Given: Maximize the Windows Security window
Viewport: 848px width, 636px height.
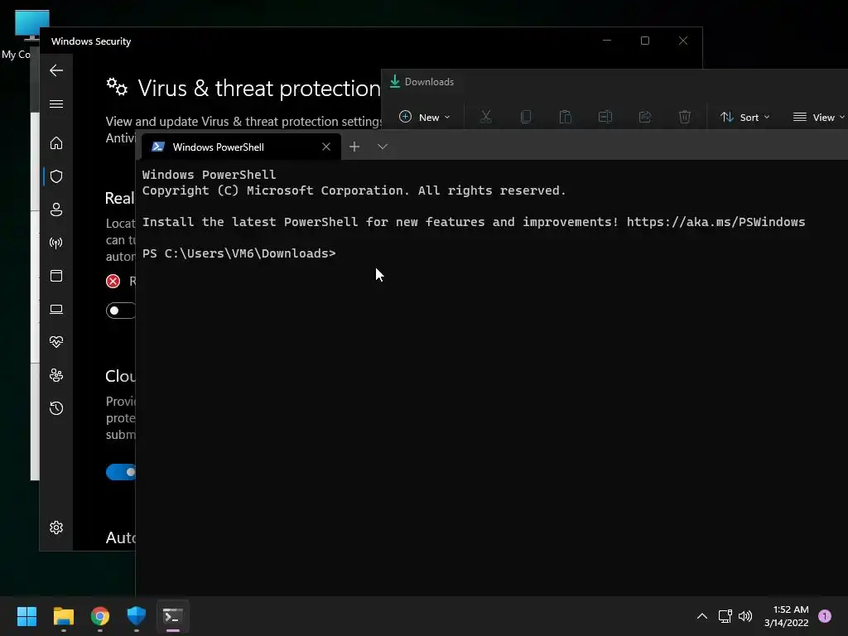Looking at the screenshot, I should [644, 41].
